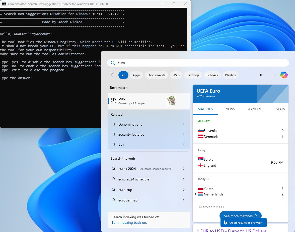Click search icon beside Security features
Screen dimensions: 295x232
coord(113,134)
